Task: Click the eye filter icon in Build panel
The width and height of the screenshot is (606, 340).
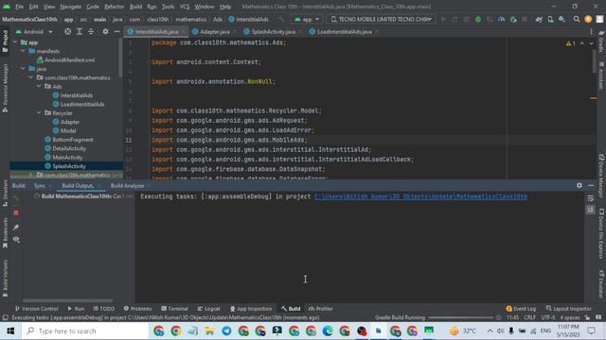Action: 16,239
